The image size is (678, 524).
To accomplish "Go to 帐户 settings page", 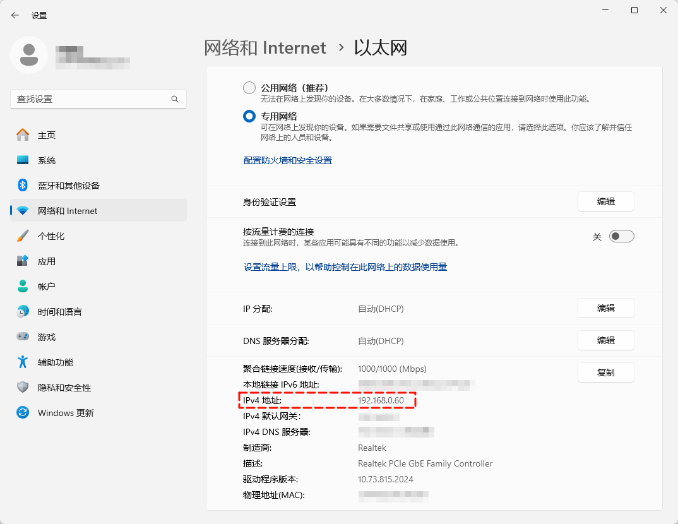I will pos(47,287).
